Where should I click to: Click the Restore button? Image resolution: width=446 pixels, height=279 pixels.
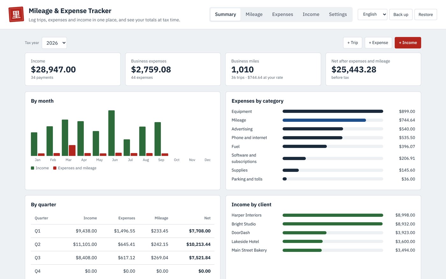[426, 14]
